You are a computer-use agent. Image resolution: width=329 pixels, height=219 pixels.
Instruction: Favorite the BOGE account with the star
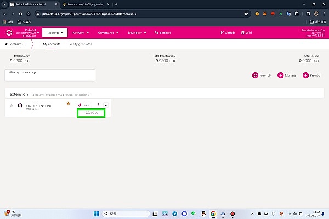click(x=12, y=106)
